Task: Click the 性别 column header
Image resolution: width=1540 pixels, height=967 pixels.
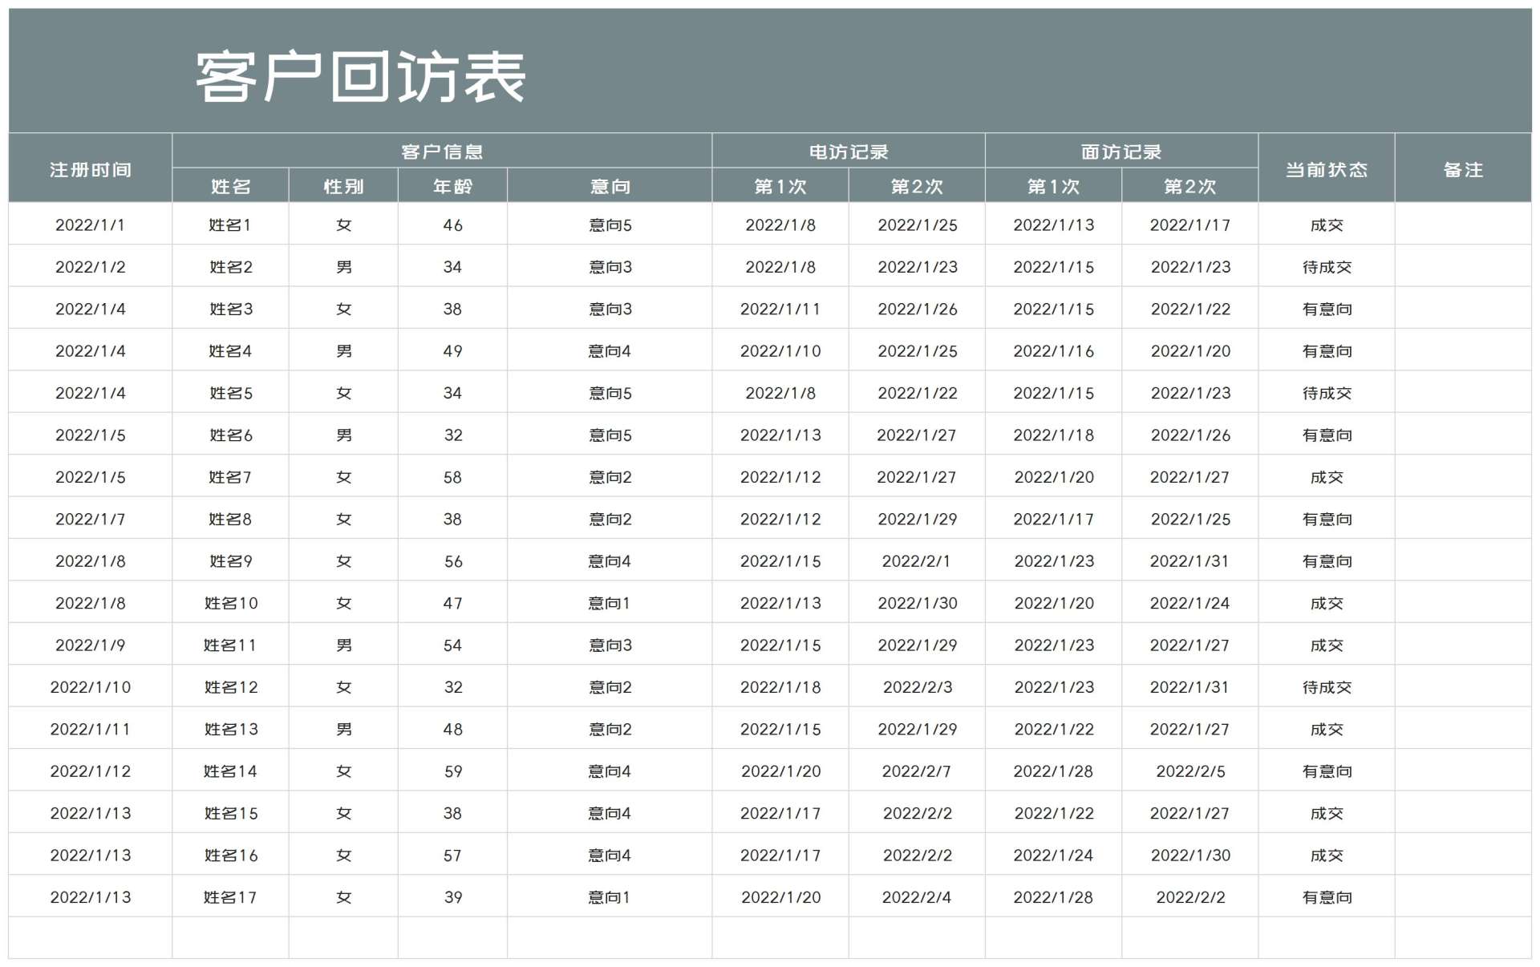Action: click(x=344, y=187)
